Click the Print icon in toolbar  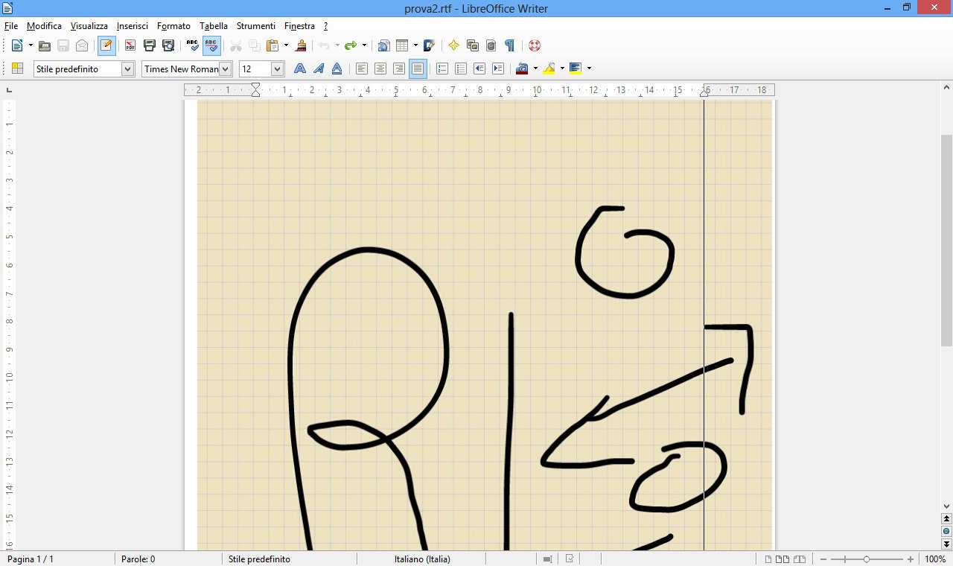point(150,45)
